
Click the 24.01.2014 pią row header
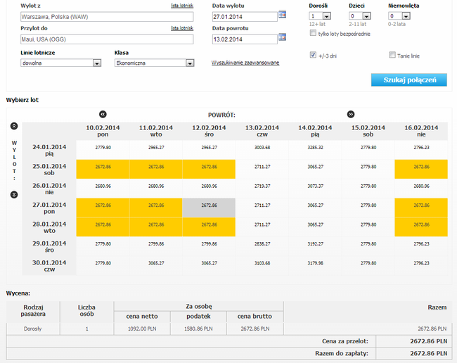pos(49,150)
